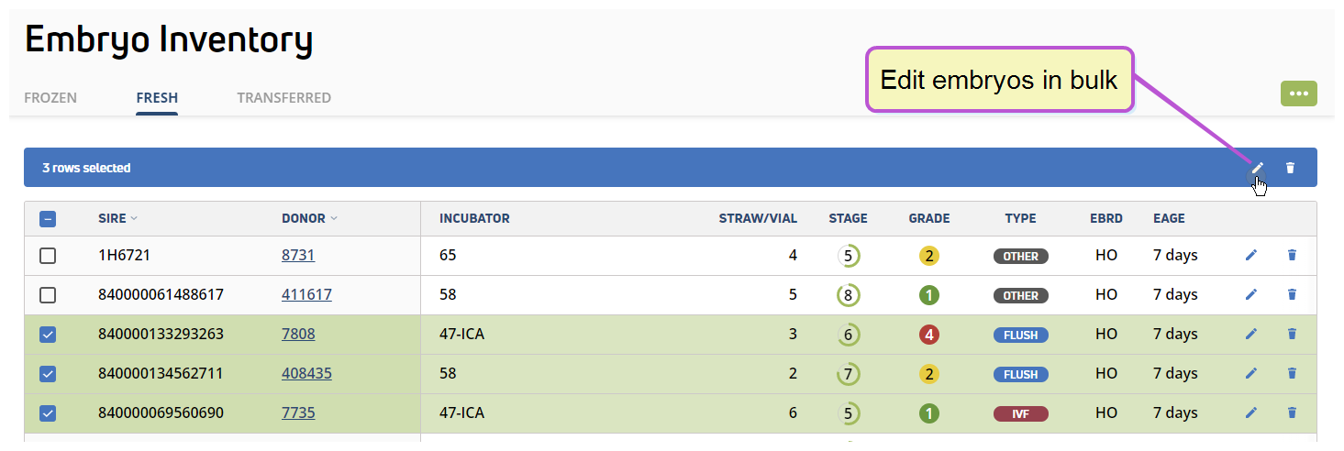1344x451 pixels.
Task: Delete the embryo row for donor 7735
Action: tap(1292, 413)
